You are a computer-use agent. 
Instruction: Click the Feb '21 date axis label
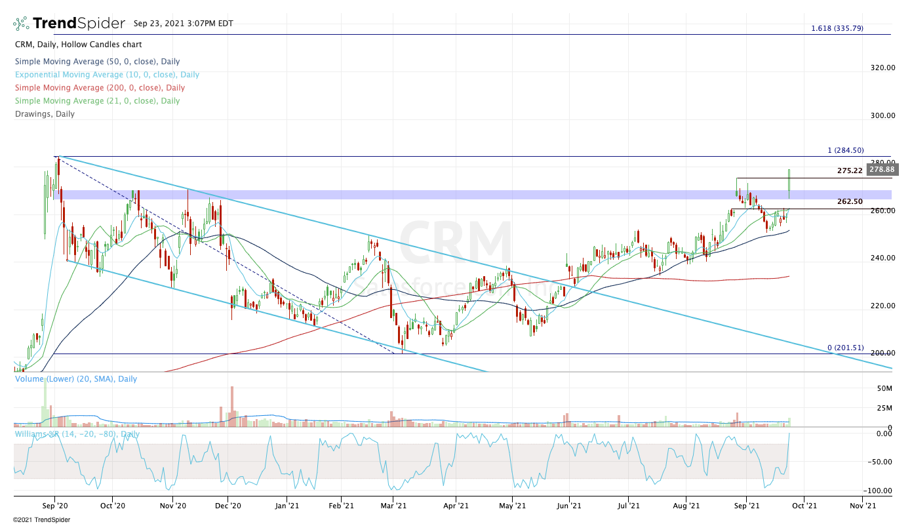tap(341, 506)
